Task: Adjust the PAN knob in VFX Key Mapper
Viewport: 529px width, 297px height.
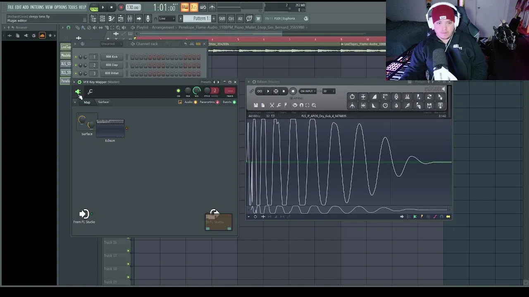Action: pos(188,91)
